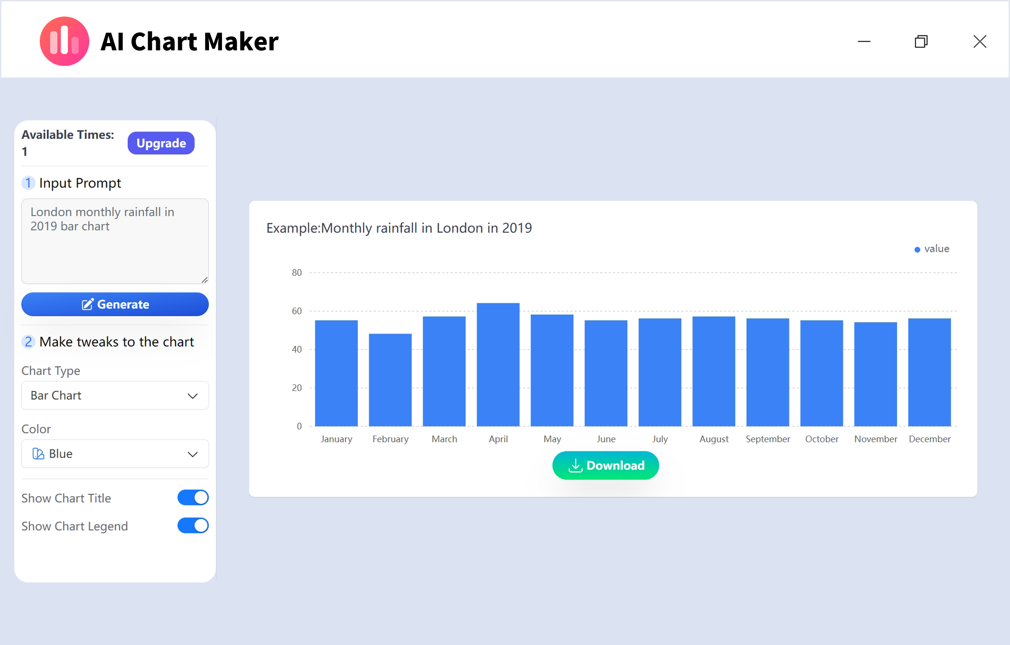The height and width of the screenshot is (645, 1010).
Task: Click the blue legend dot for value
Action: [x=917, y=249]
